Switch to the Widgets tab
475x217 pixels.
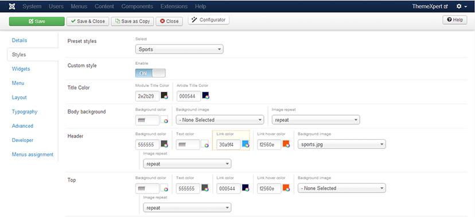[21, 69]
